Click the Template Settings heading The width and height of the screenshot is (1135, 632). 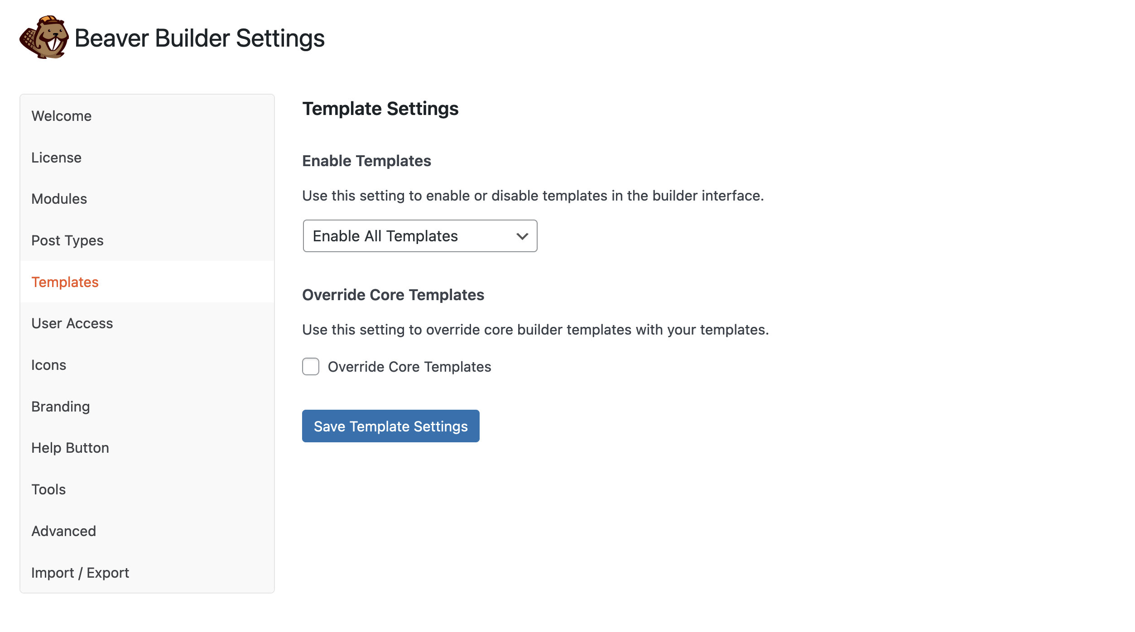380,109
